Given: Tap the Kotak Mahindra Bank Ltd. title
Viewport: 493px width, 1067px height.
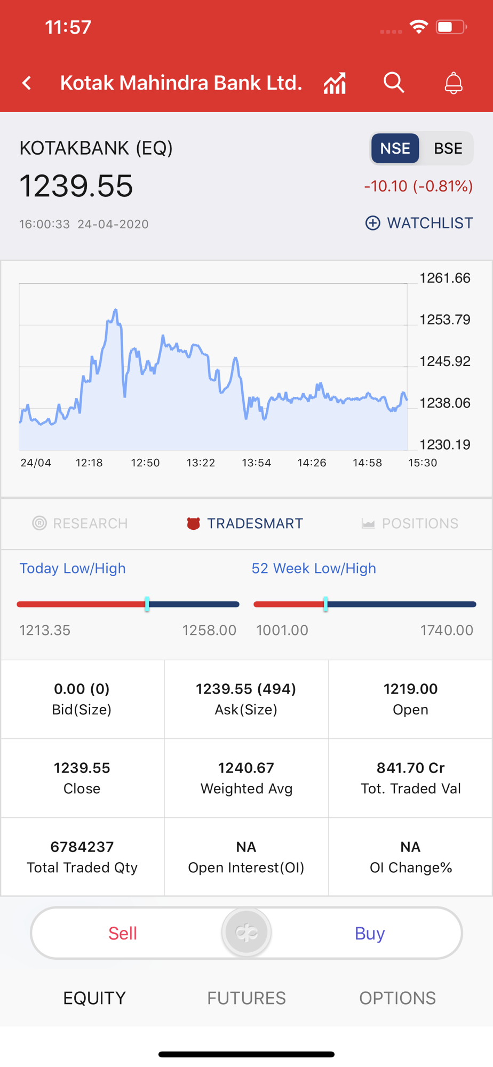Looking at the screenshot, I should pos(181,83).
